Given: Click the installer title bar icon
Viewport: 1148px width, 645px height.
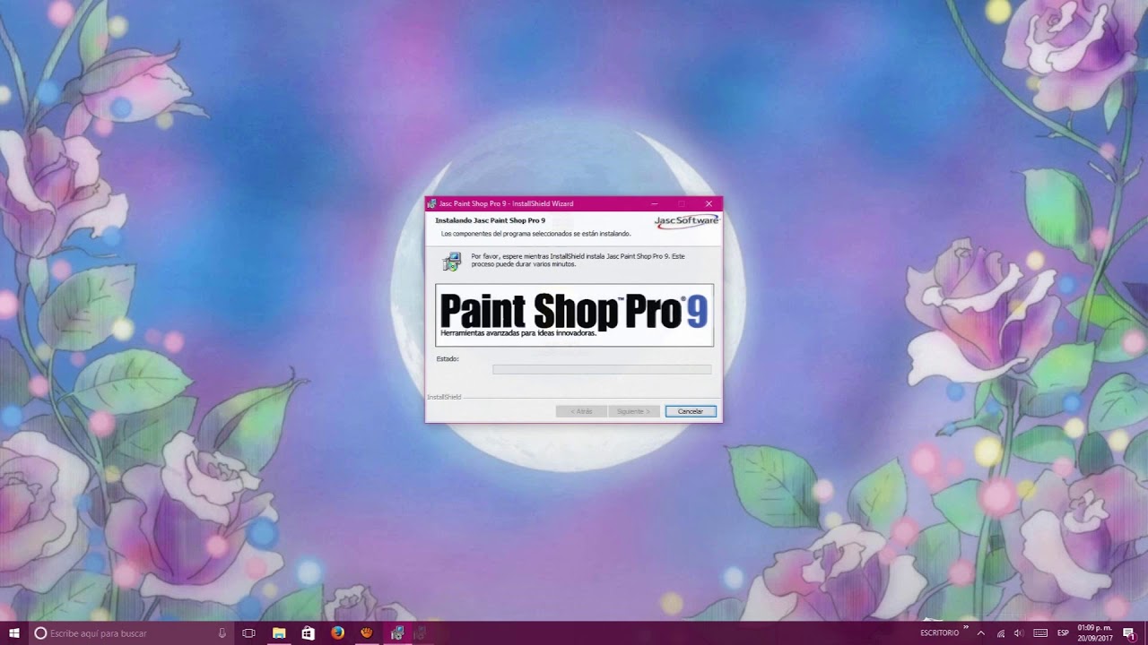Looking at the screenshot, I should pos(432,204).
